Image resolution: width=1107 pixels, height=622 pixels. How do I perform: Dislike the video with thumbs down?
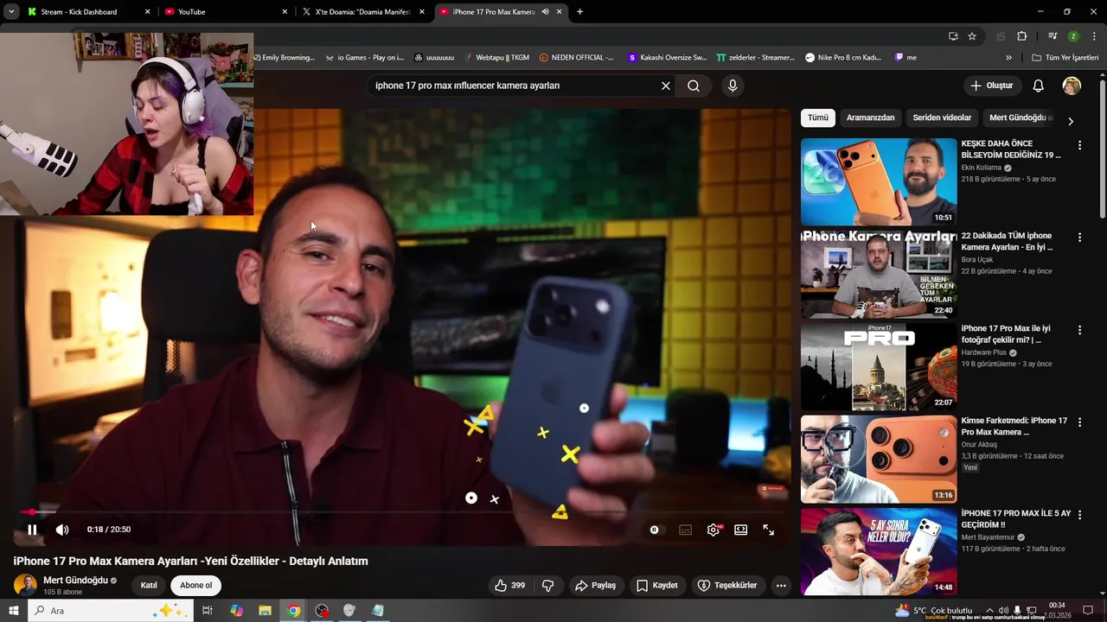547,586
